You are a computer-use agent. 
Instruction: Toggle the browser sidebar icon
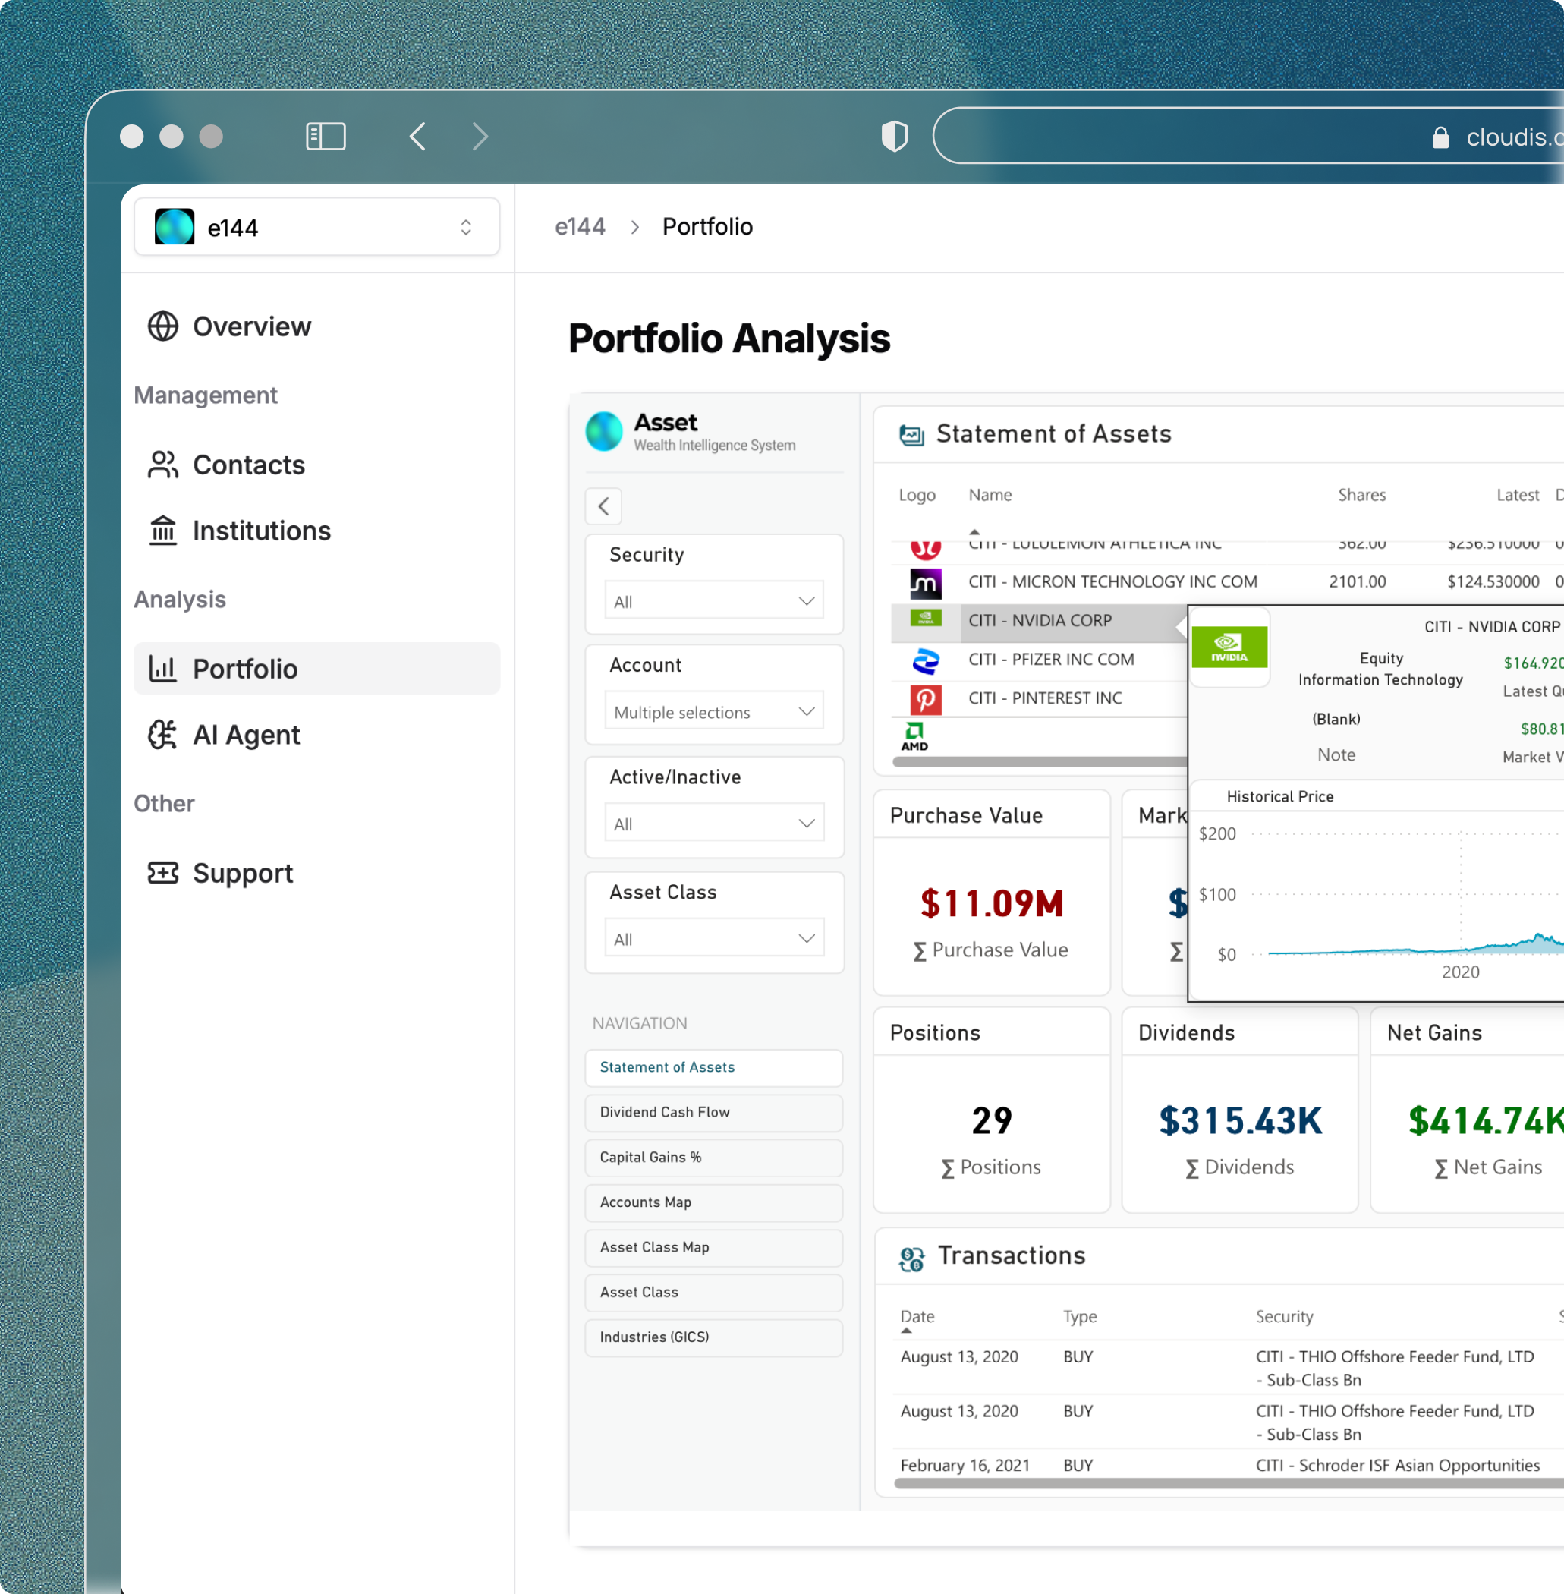tap(326, 137)
